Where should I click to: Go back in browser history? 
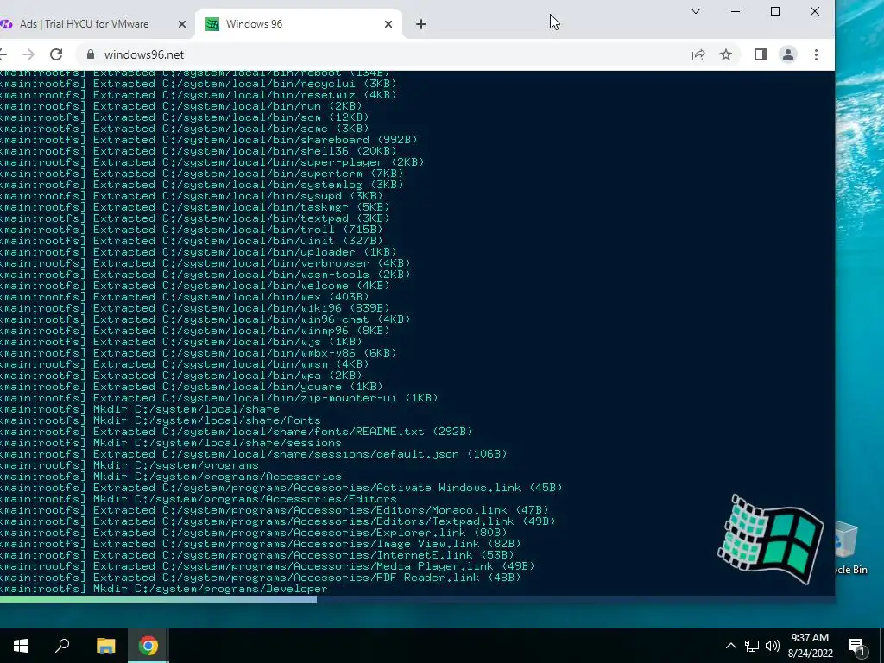[3, 54]
